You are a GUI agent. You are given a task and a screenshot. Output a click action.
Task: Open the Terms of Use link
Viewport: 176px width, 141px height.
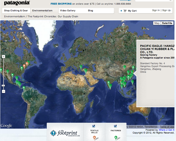[x=167, y=127]
